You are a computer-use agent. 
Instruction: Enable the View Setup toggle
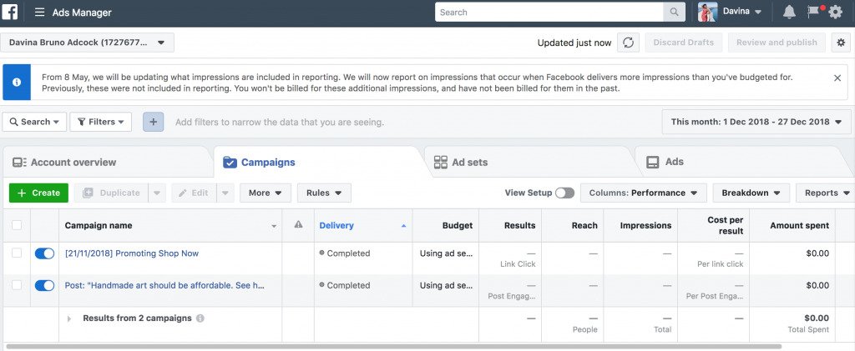[x=565, y=193]
